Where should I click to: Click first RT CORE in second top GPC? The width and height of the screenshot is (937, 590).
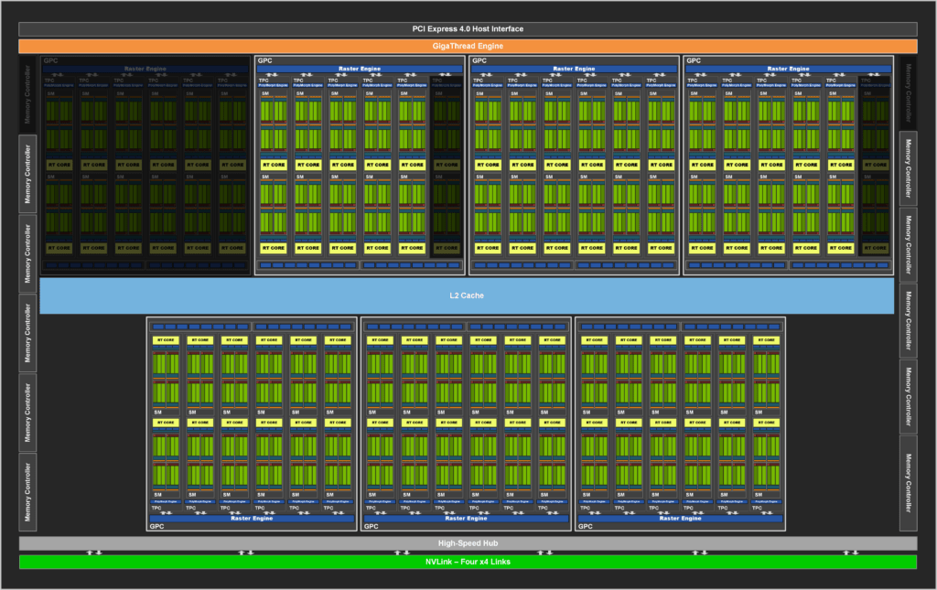click(x=274, y=165)
